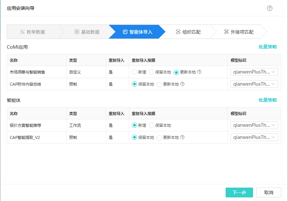The height and width of the screenshot is (201, 288).
Task: Show help tip for CAP附件内容总结 更新本地
Action: tap(182, 84)
